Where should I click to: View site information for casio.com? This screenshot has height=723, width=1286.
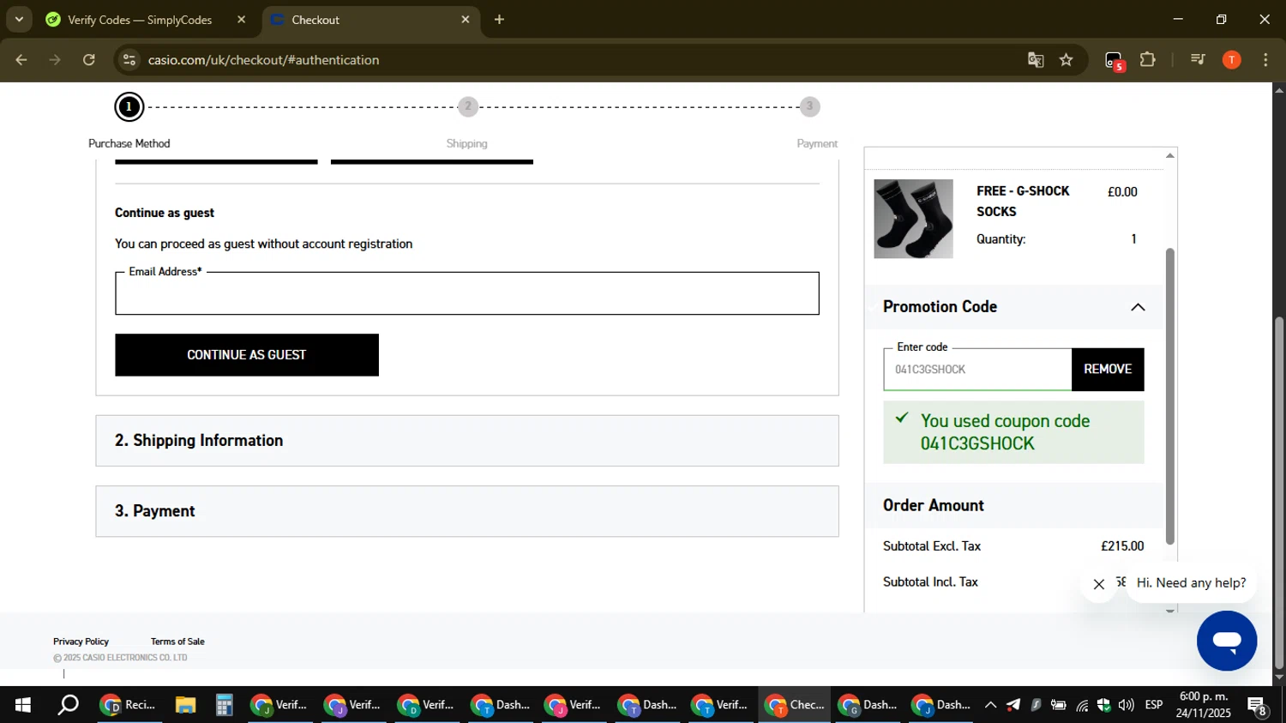(x=129, y=60)
